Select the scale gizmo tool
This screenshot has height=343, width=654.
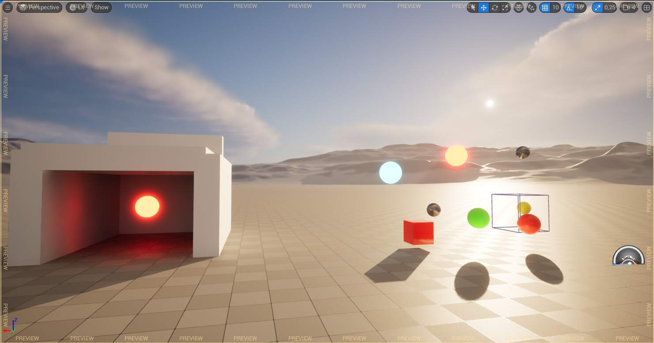(x=505, y=8)
